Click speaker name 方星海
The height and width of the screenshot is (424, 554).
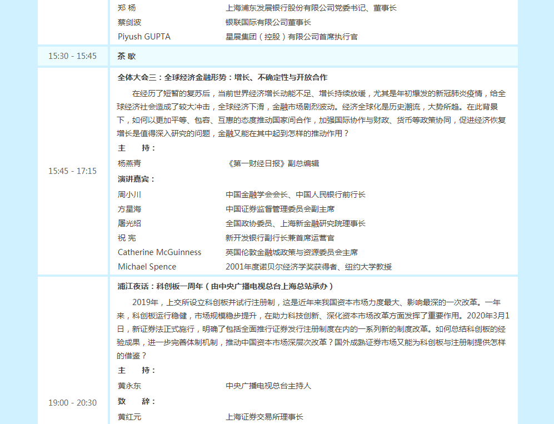click(x=129, y=209)
